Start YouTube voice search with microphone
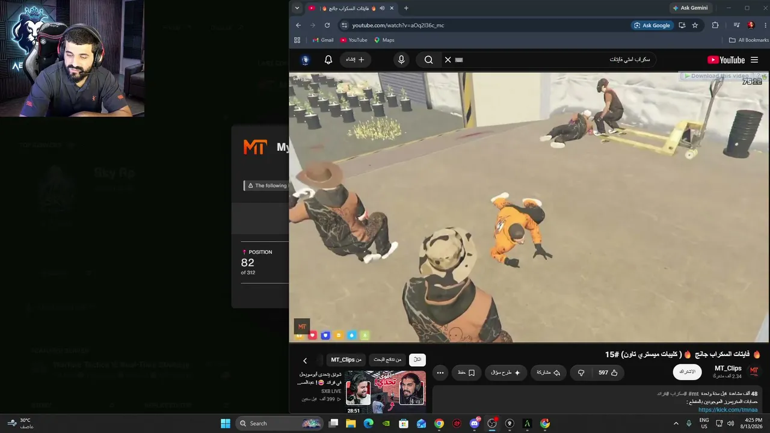This screenshot has height=433, width=770. (x=401, y=60)
